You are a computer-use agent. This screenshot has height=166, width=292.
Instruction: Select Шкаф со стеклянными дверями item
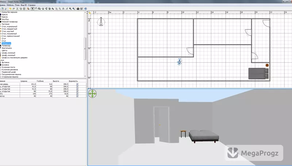(15, 58)
